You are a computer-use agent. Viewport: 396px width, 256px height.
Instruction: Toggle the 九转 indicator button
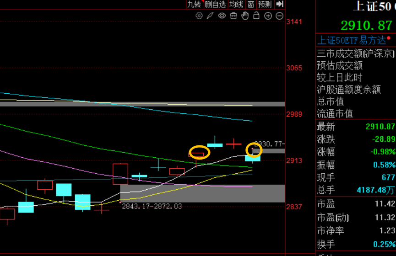(195, 4)
